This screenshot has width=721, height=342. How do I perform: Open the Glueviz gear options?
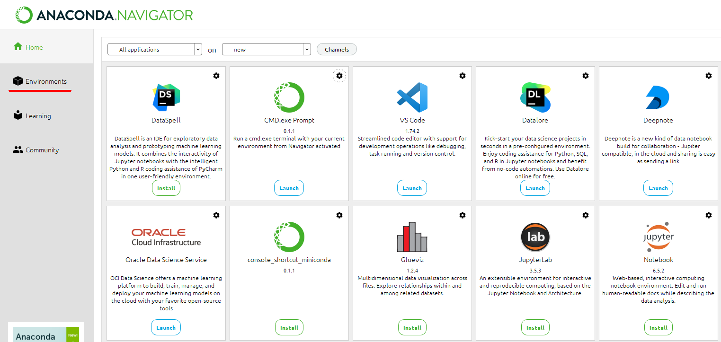tap(463, 215)
